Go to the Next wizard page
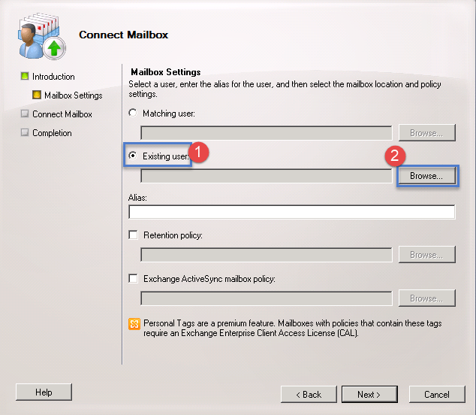This screenshot has width=476, height=415. pyautogui.click(x=369, y=395)
